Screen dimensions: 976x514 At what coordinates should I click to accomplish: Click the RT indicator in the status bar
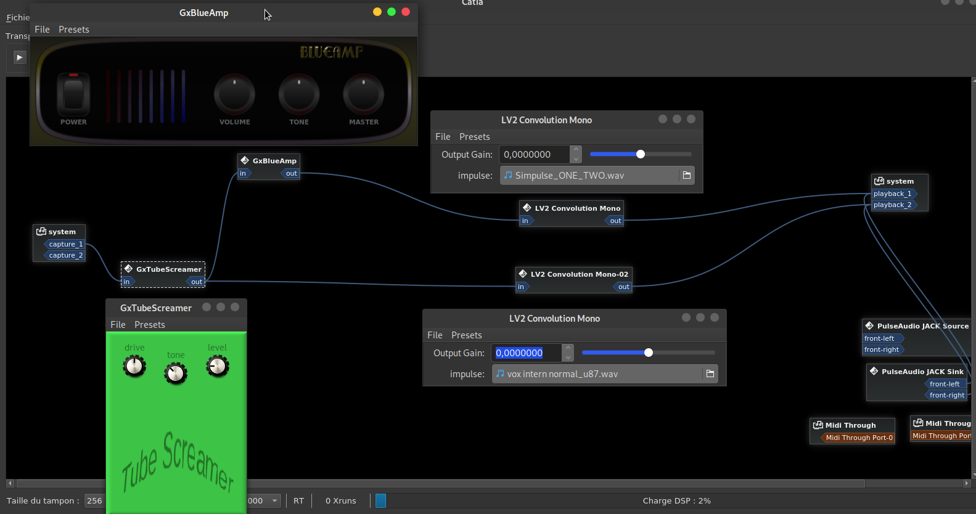click(298, 501)
